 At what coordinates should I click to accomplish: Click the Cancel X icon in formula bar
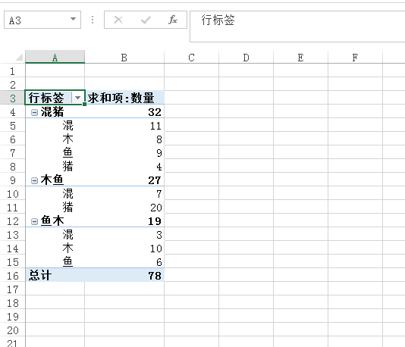[118, 20]
